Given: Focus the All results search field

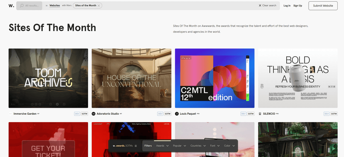Looking at the screenshot, I should pos(29,6).
